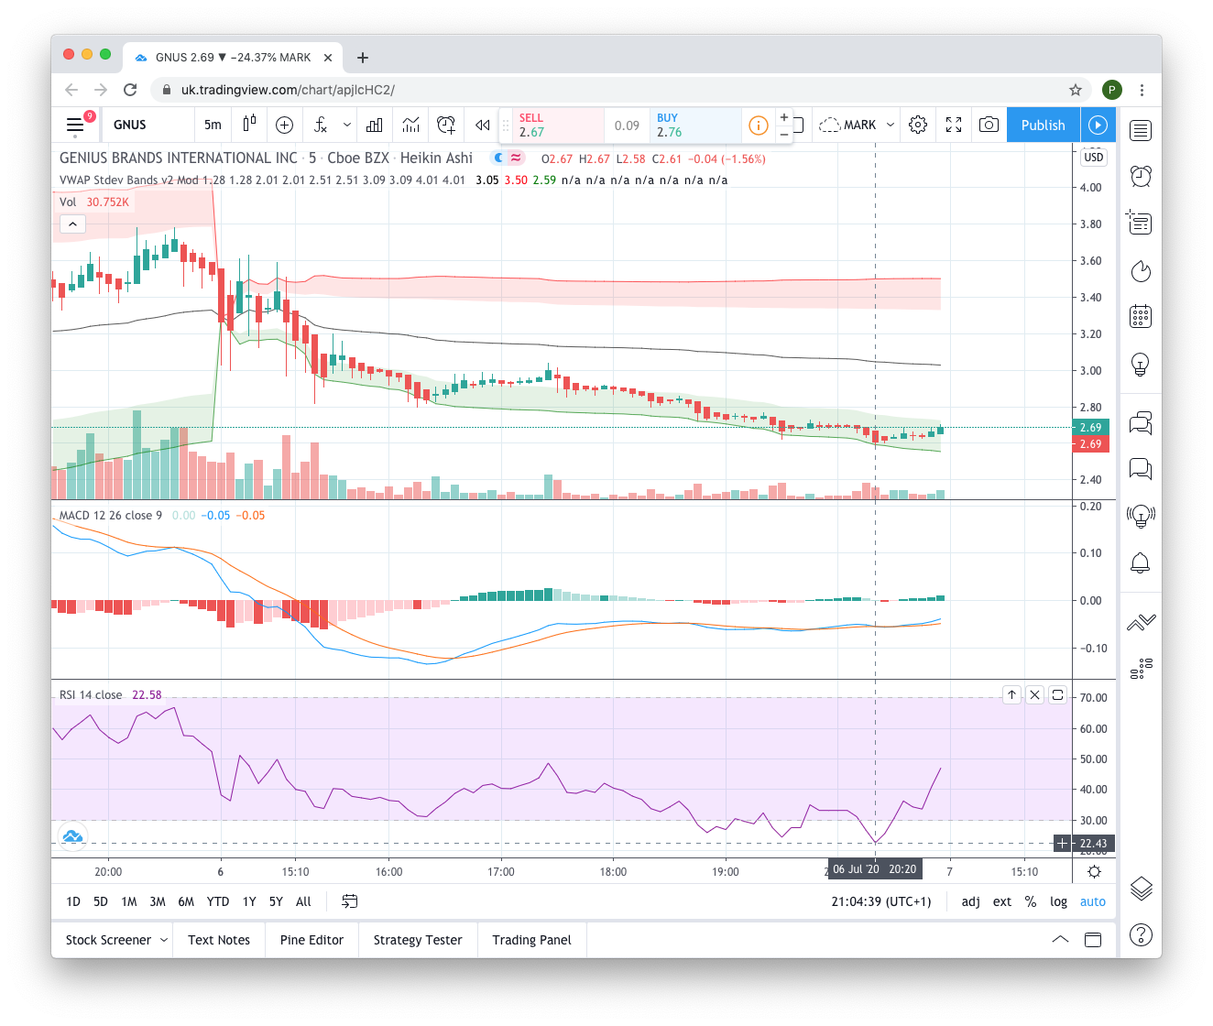Open financials bar chart icon

375,125
